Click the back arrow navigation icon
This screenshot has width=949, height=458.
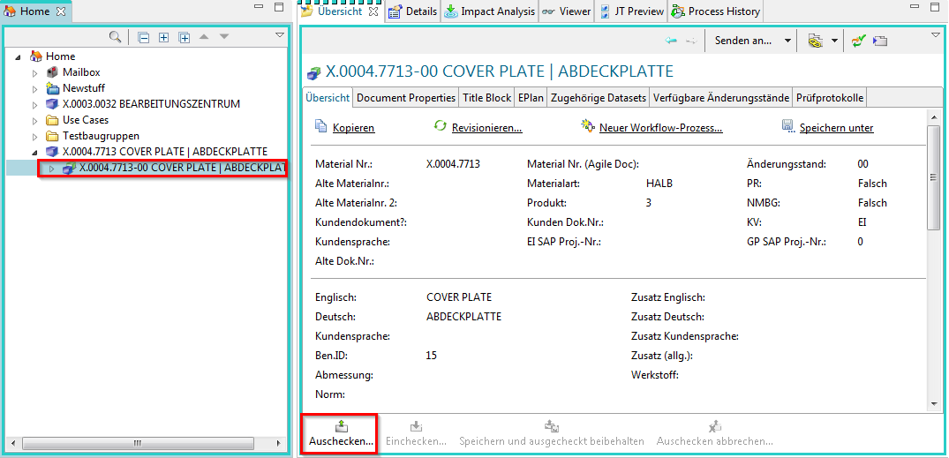click(x=671, y=41)
